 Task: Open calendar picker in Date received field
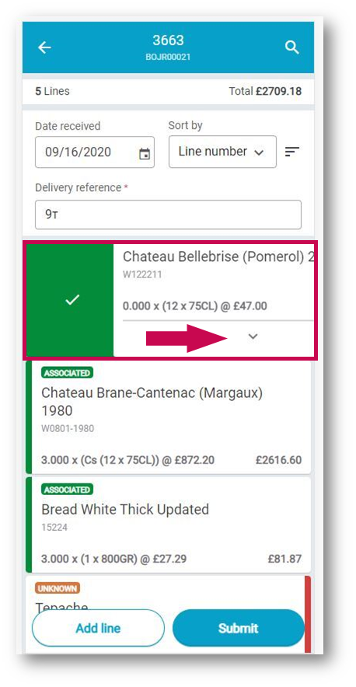coord(145,154)
